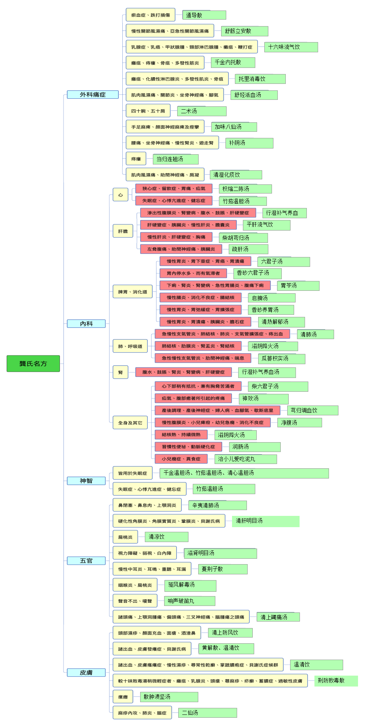The height and width of the screenshot is (725, 374).
Task: Click the 心 sub-branch node
Action: 121,195
